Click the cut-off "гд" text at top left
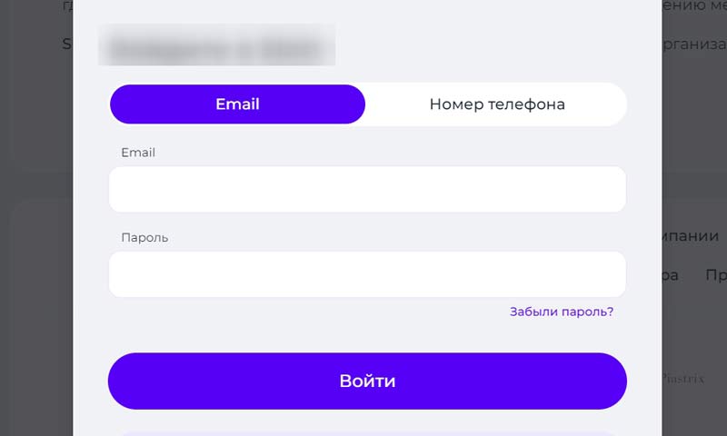 [66, 5]
